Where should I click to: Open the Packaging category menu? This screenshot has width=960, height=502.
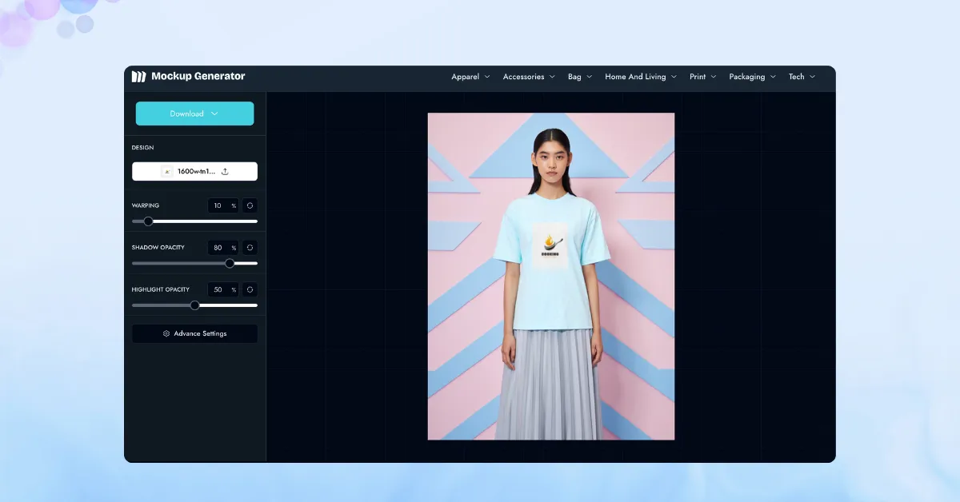click(x=752, y=77)
